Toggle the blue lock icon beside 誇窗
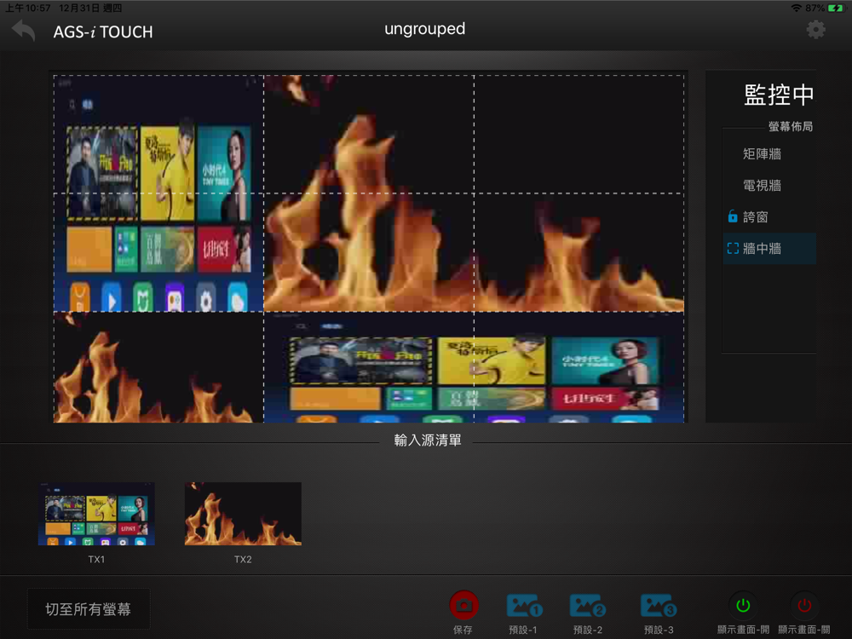 tap(733, 216)
